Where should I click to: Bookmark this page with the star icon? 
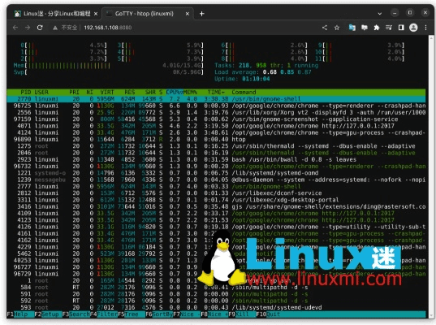coord(337,28)
